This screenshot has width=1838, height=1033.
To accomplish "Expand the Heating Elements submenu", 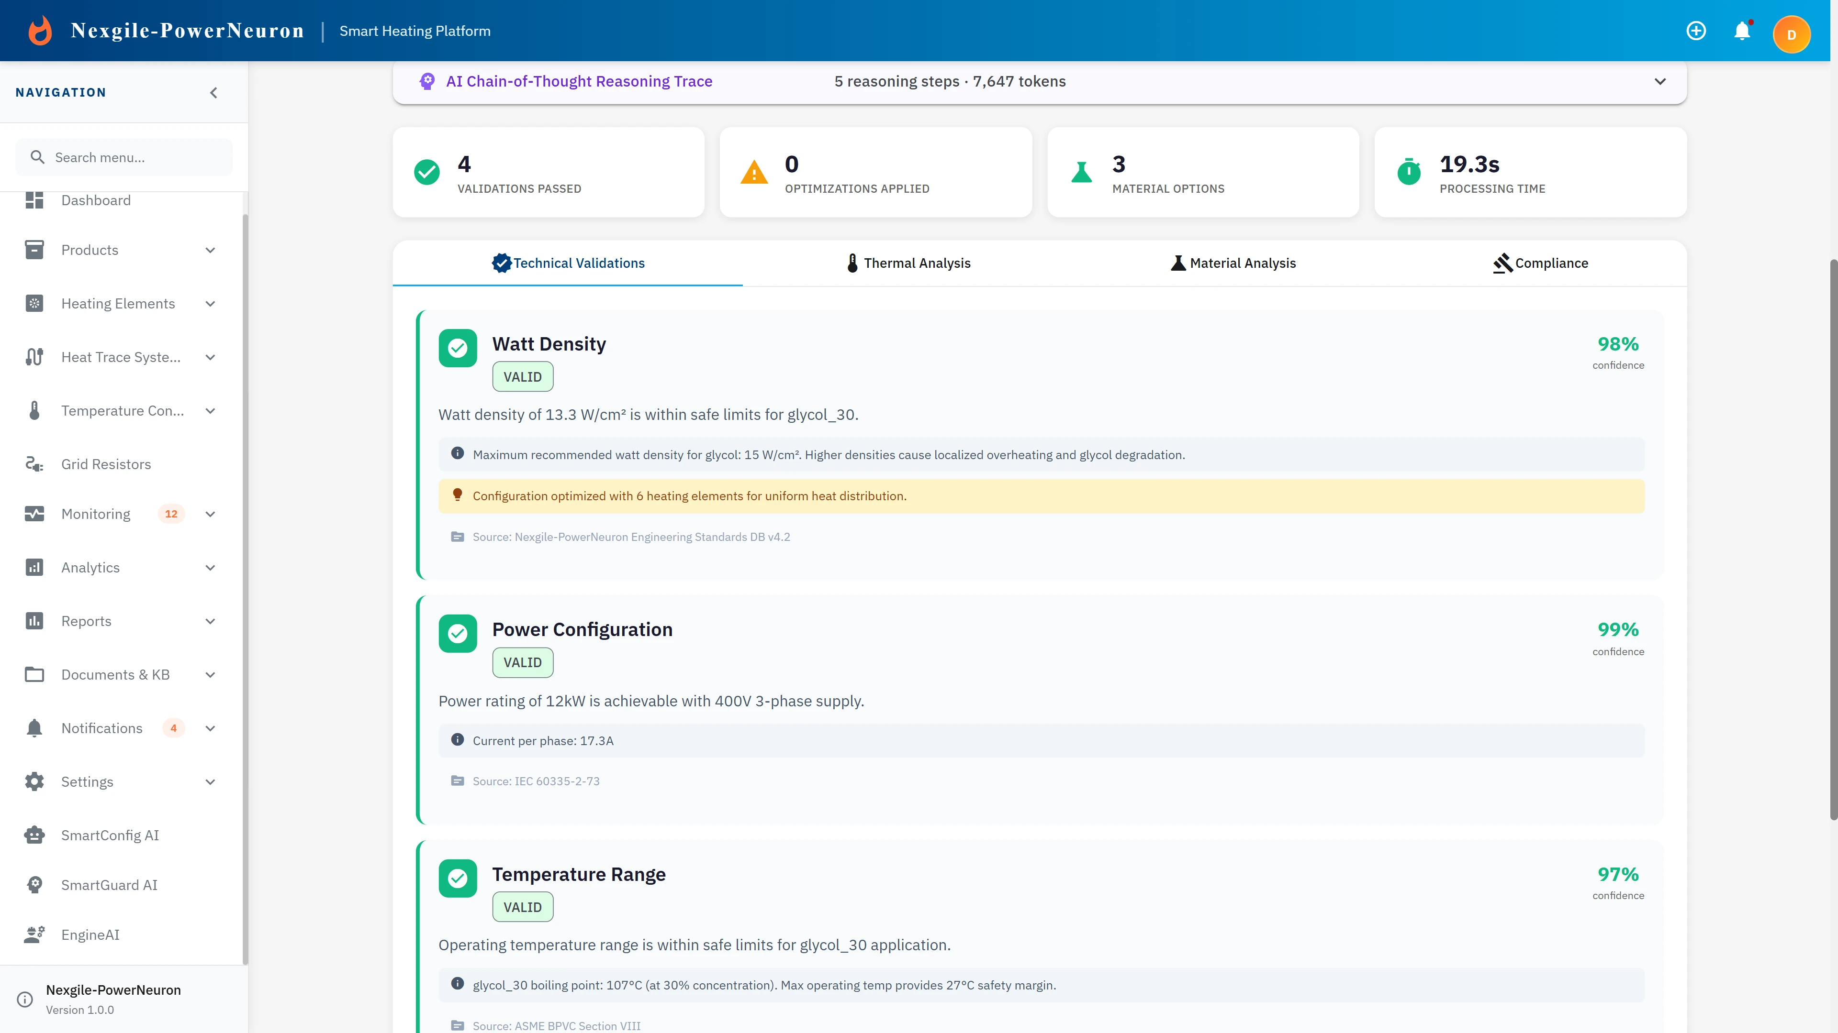I will 210,304.
